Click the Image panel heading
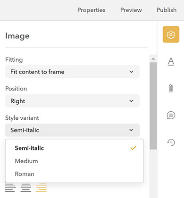Image resolution: width=184 pixels, height=198 pixels. click(x=17, y=36)
